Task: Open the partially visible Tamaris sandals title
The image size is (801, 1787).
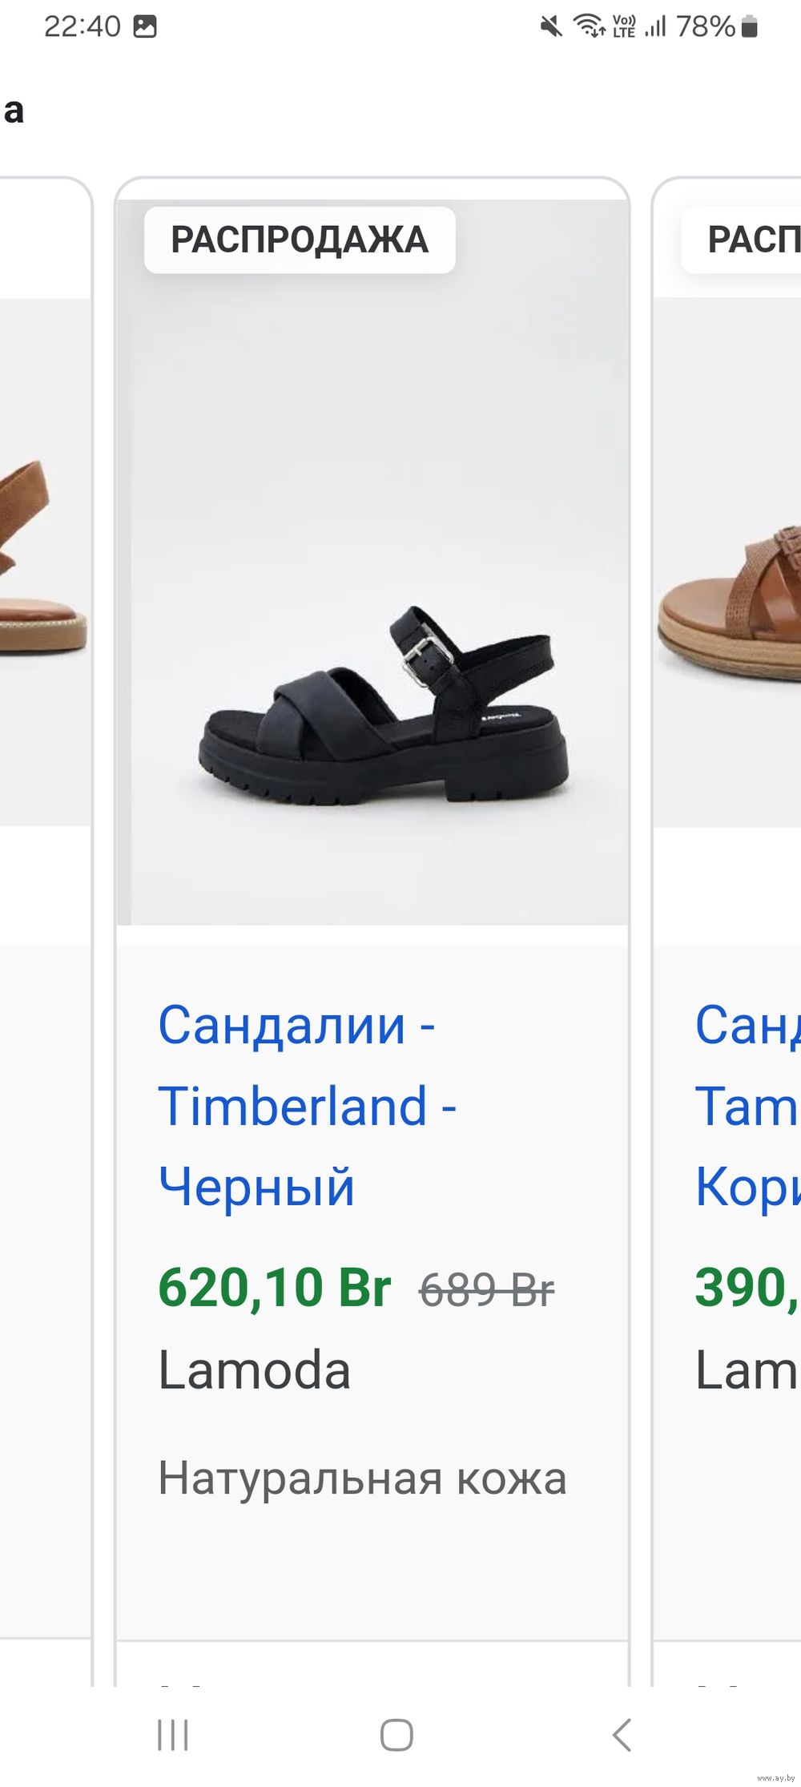Action: 748,1105
